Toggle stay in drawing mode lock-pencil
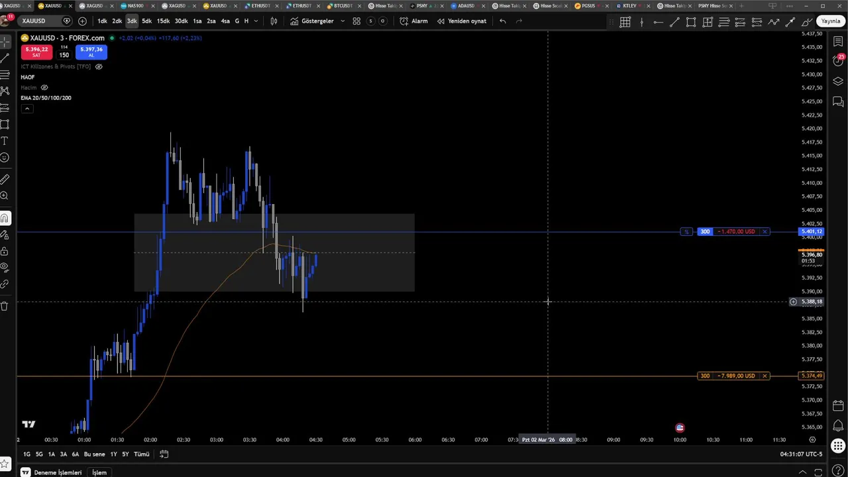The width and height of the screenshot is (848, 477). coord(5,235)
